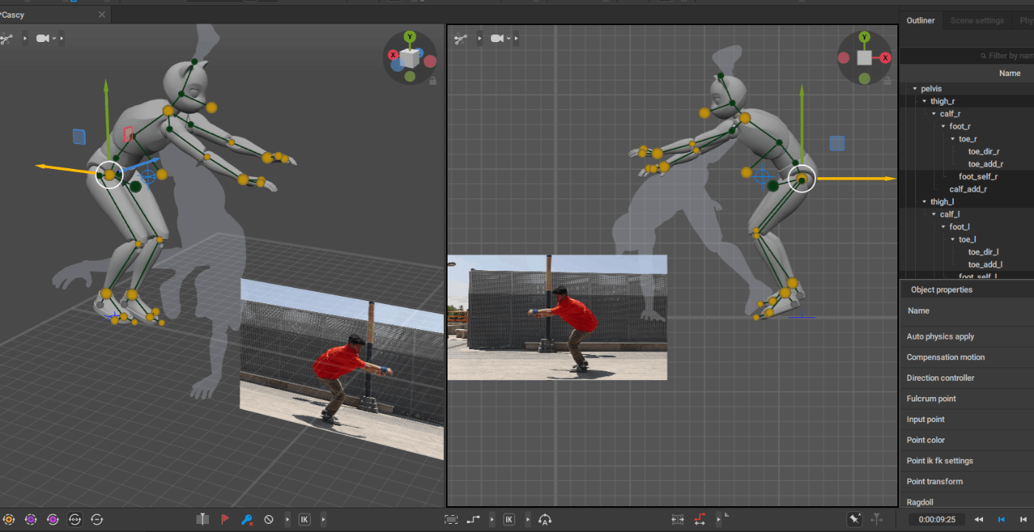Click the step interpolation icon
The image size is (1034, 532).
pos(473,519)
